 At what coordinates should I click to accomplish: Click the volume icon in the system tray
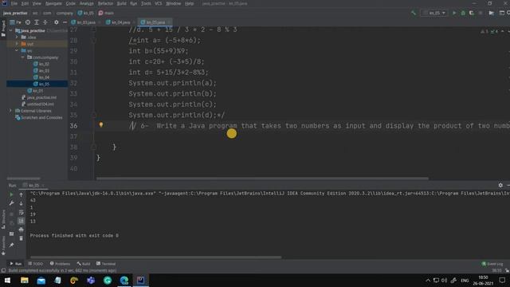[x=444, y=280]
